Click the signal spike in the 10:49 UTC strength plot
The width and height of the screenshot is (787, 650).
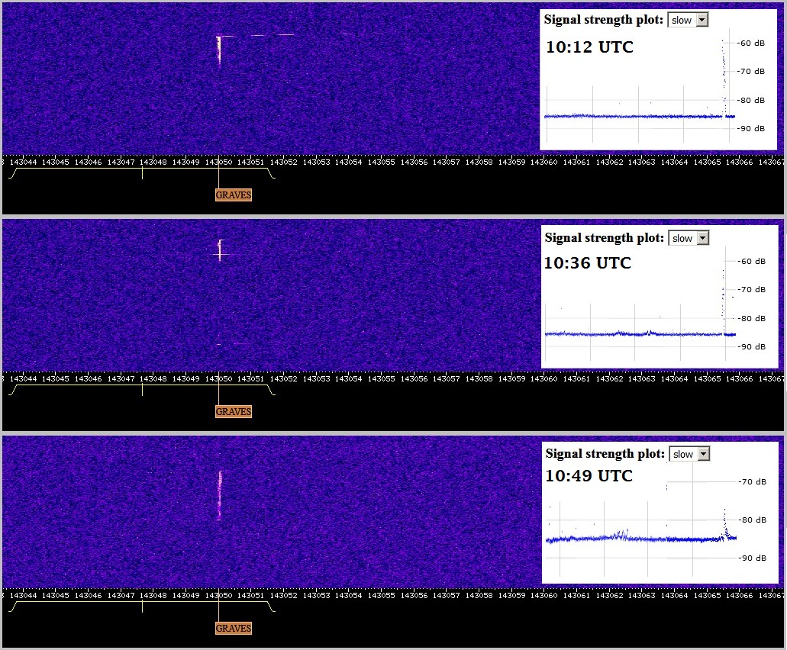click(x=725, y=524)
